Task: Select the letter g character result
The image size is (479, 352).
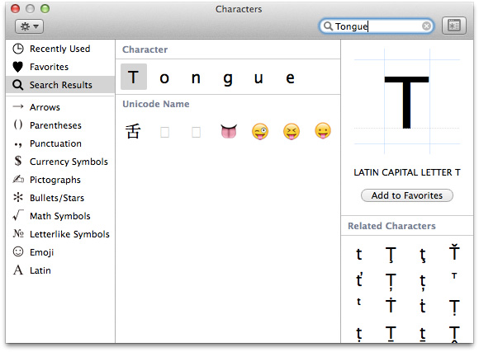Action: (228, 78)
